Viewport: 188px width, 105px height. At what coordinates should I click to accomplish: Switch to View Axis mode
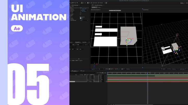(x=85, y=3)
